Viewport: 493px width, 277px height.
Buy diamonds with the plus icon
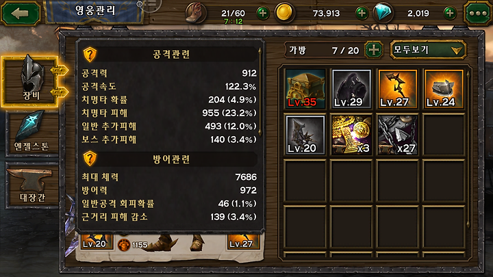click(x=450, y=13)
